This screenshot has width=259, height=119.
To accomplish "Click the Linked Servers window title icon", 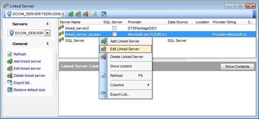I will coord(6,6).
